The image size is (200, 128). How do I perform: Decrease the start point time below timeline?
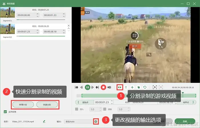click(112, 103)
